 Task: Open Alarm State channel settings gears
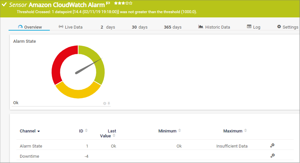point(272,146)
